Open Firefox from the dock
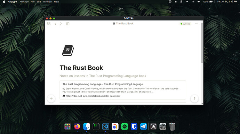Screen dimensions: 240x134 tap(77, 126)
